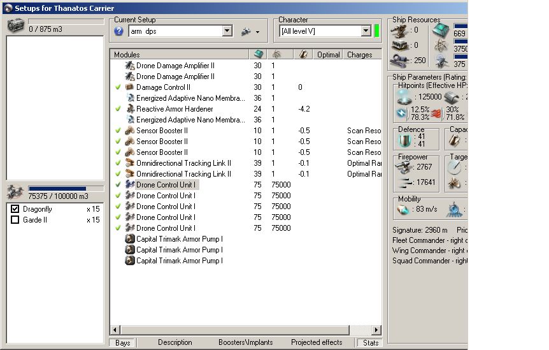Switch to the Description tab
549x350 pixels.
click(x=175, y=342)
